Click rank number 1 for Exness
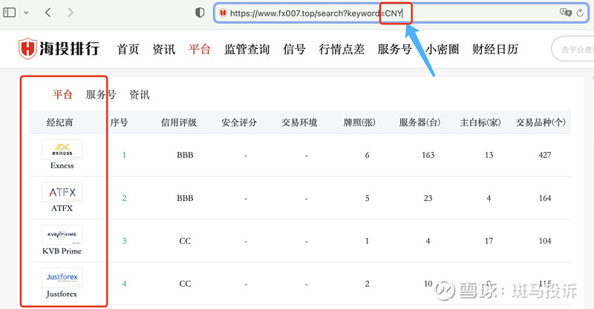The height and width of the screenshot is (309, 594). [x=124, y=155]
